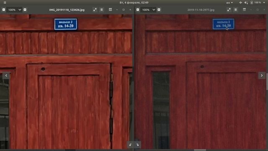Click the airplane mode status icon
The width and height of the screenshot is (268, 151).
coord(240,3)
